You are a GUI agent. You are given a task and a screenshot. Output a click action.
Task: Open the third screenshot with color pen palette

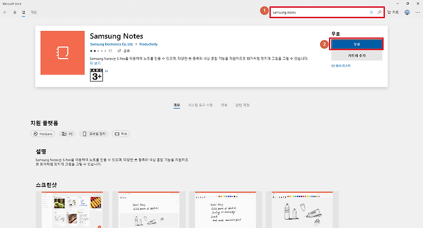[226, 210]
